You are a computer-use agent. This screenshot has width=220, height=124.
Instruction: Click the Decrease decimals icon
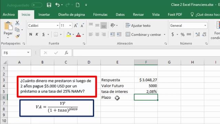[204, 34]
